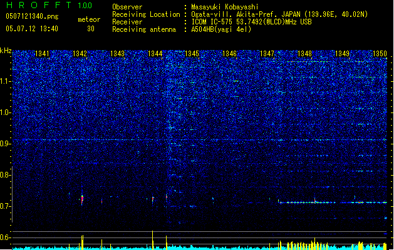Click the 1344 time marker

coord(155,54)
